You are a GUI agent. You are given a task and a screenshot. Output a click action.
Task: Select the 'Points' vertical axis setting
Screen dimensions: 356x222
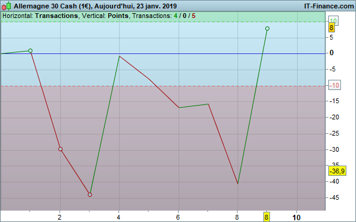118,16
